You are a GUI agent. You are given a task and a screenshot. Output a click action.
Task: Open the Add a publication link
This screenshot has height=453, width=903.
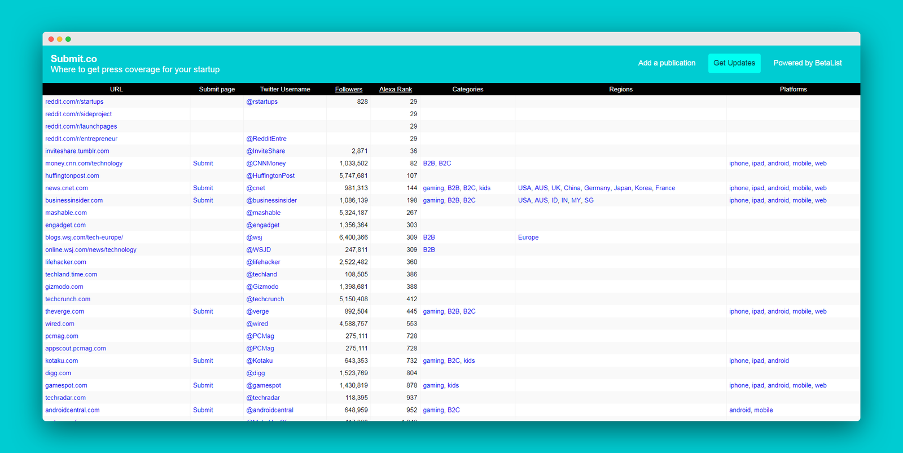tap(667, 63)
